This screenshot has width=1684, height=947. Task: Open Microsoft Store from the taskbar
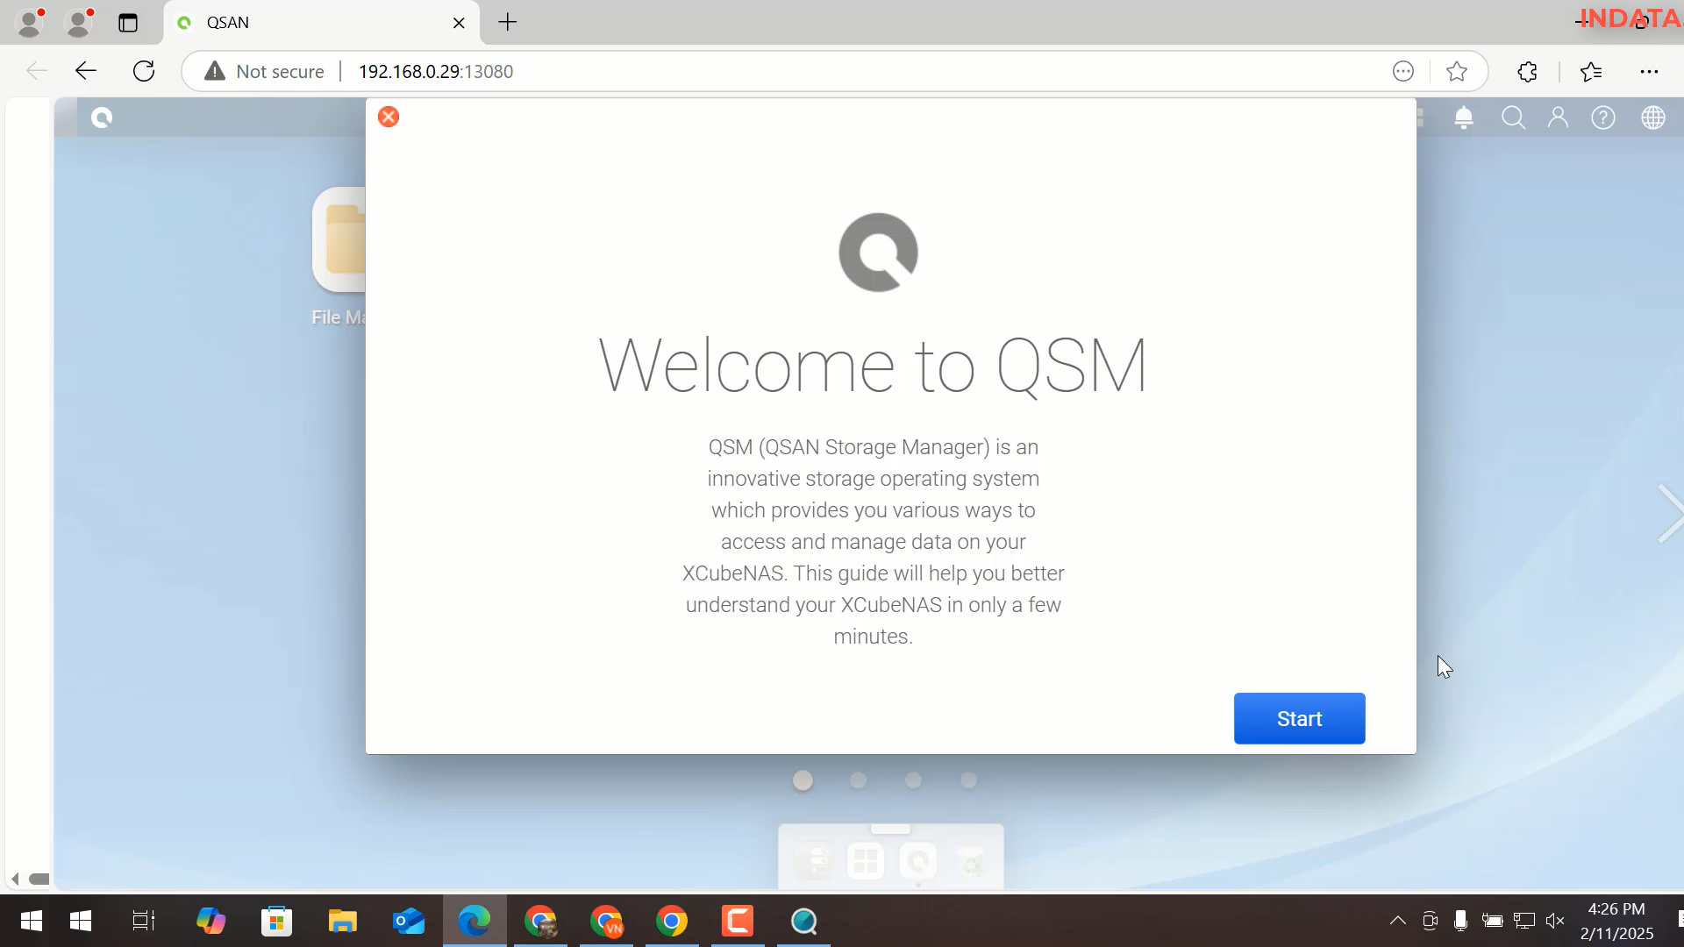pos(276,921)
